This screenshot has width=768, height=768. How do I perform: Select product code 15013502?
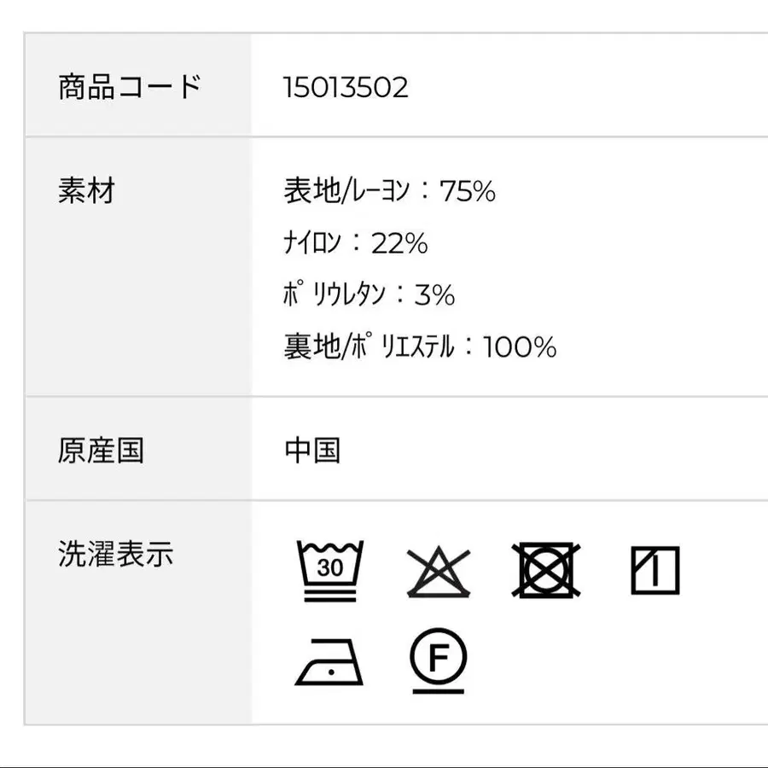[346, 87]
